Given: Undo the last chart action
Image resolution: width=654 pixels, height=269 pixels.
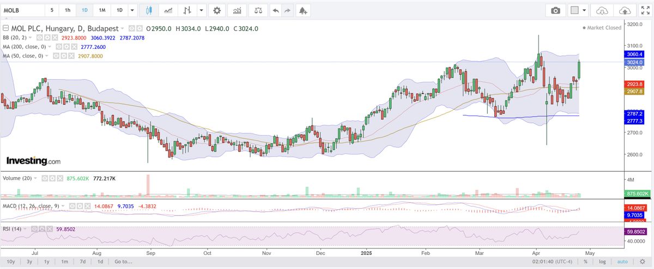Looking at the screenshot, I should (x=276, y=10).
